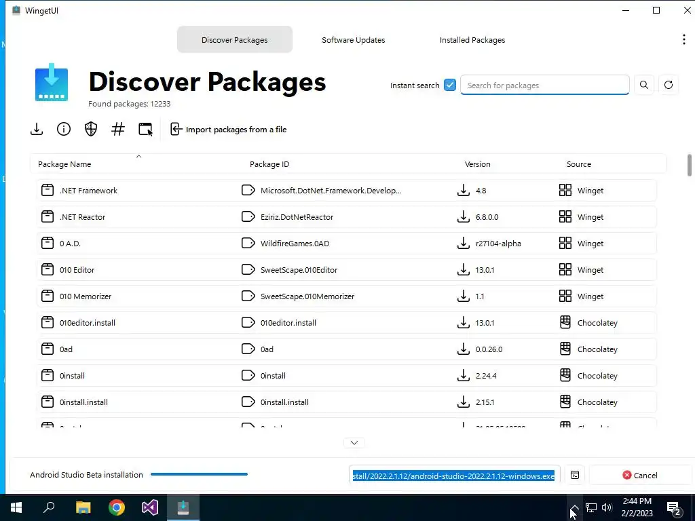The height and width of the screenshot is (521, 695).
Task: Open Windows Start menu
Action: 16,507
